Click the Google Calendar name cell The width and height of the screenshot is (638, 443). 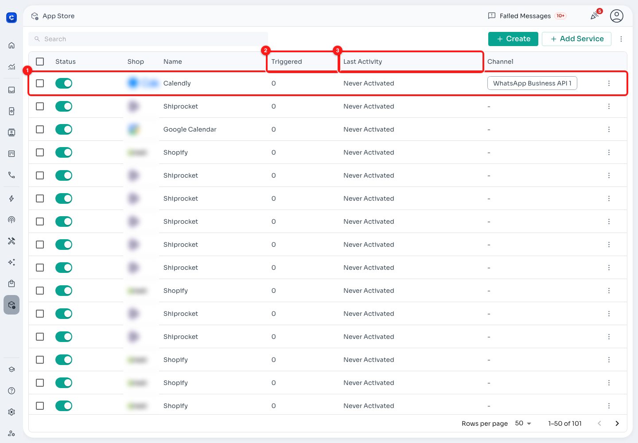pos(190,129)
